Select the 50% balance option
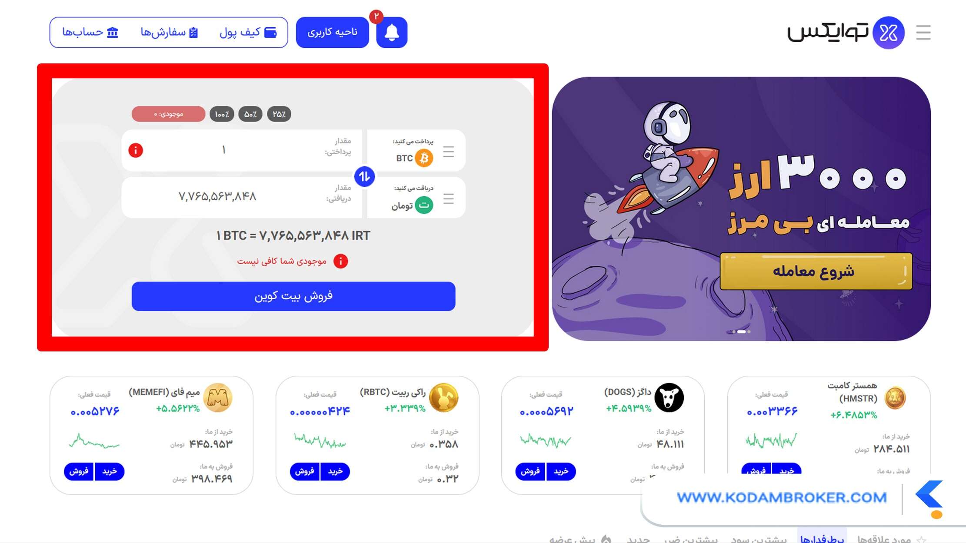The image size is (966, 543). [250, 114]
